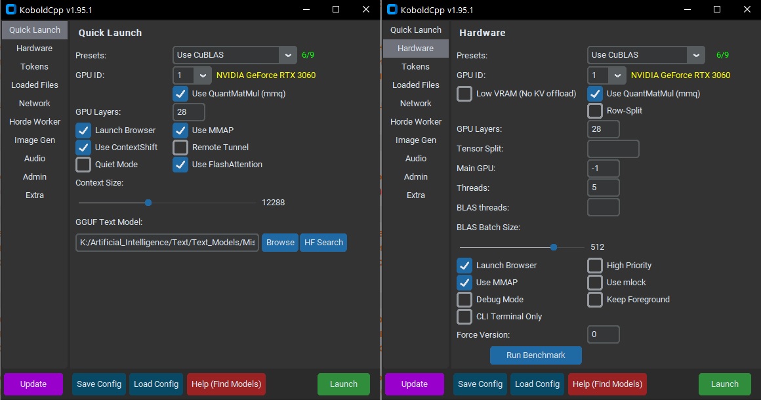Toggle Use QuantMatMul (mmq) in Quick Launch window
The height and width of the screenshot is (400, 761).
tap(180, 94)
